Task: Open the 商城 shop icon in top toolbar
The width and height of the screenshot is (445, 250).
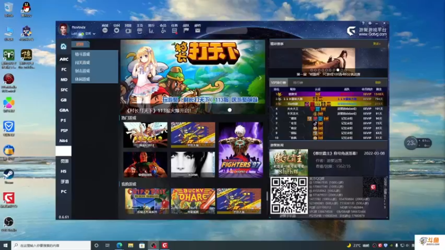Action: [x=105, y=31]
